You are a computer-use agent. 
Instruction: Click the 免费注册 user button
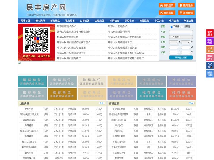[x=186, y=5]
